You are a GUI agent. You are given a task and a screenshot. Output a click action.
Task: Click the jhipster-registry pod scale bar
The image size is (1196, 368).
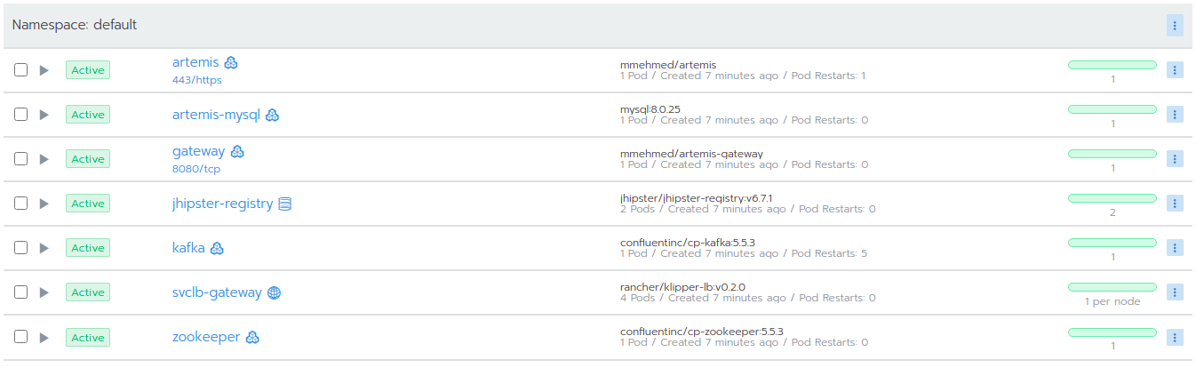1112,198
